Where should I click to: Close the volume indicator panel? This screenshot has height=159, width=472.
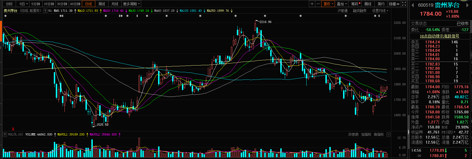point(388,135)
